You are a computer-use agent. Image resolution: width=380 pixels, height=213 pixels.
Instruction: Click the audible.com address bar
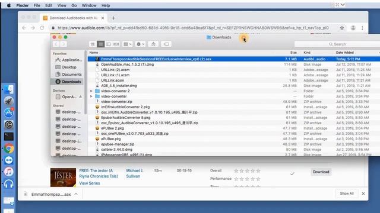pyautogui.click(x=193, y=28)
